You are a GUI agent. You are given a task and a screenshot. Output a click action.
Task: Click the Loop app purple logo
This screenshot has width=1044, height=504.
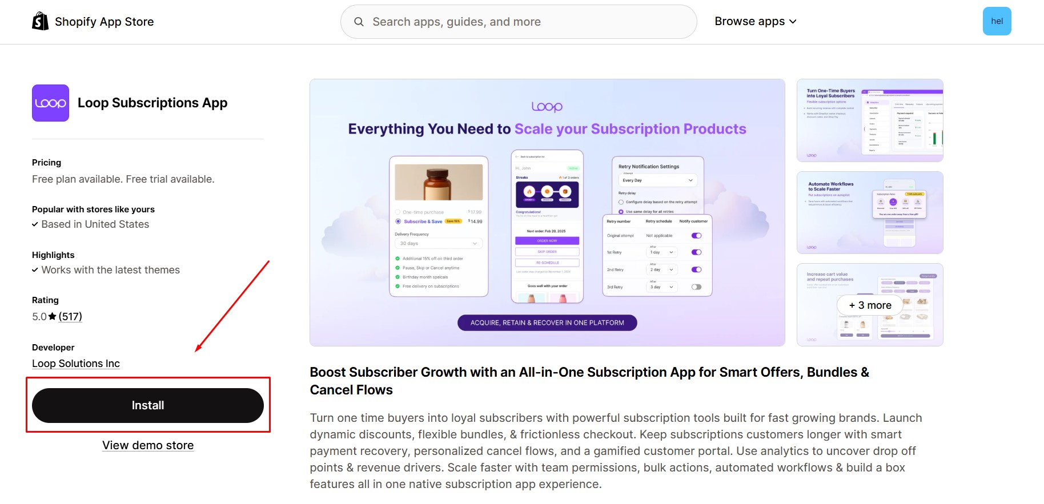(x=50, y=103)
